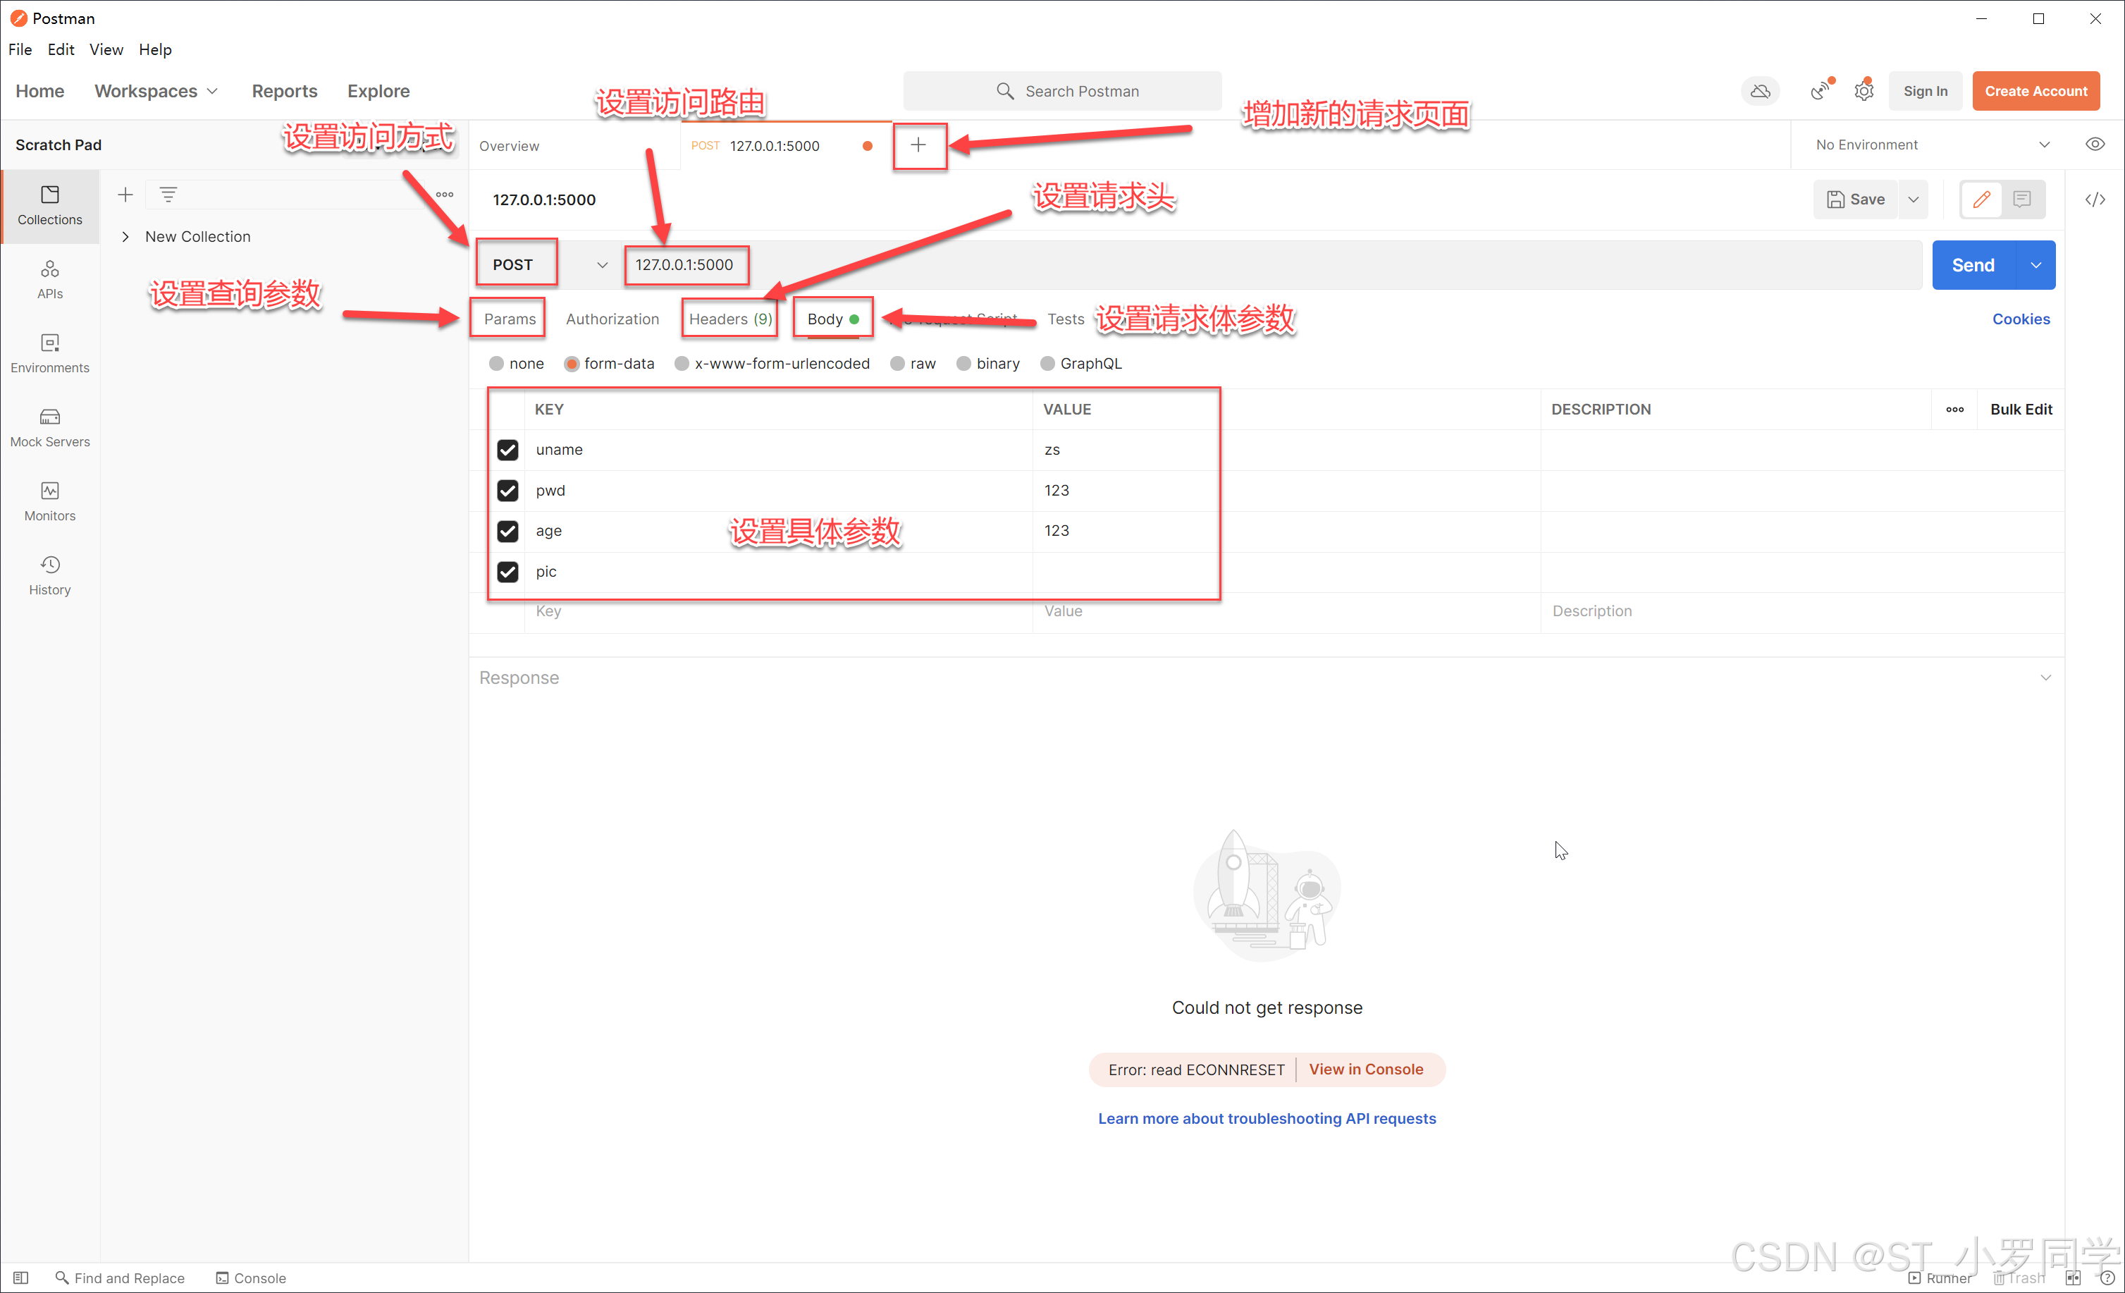Switch to the Authorization tab
The height and width of the screenshot is (1293, 2125).
[612, 318]
